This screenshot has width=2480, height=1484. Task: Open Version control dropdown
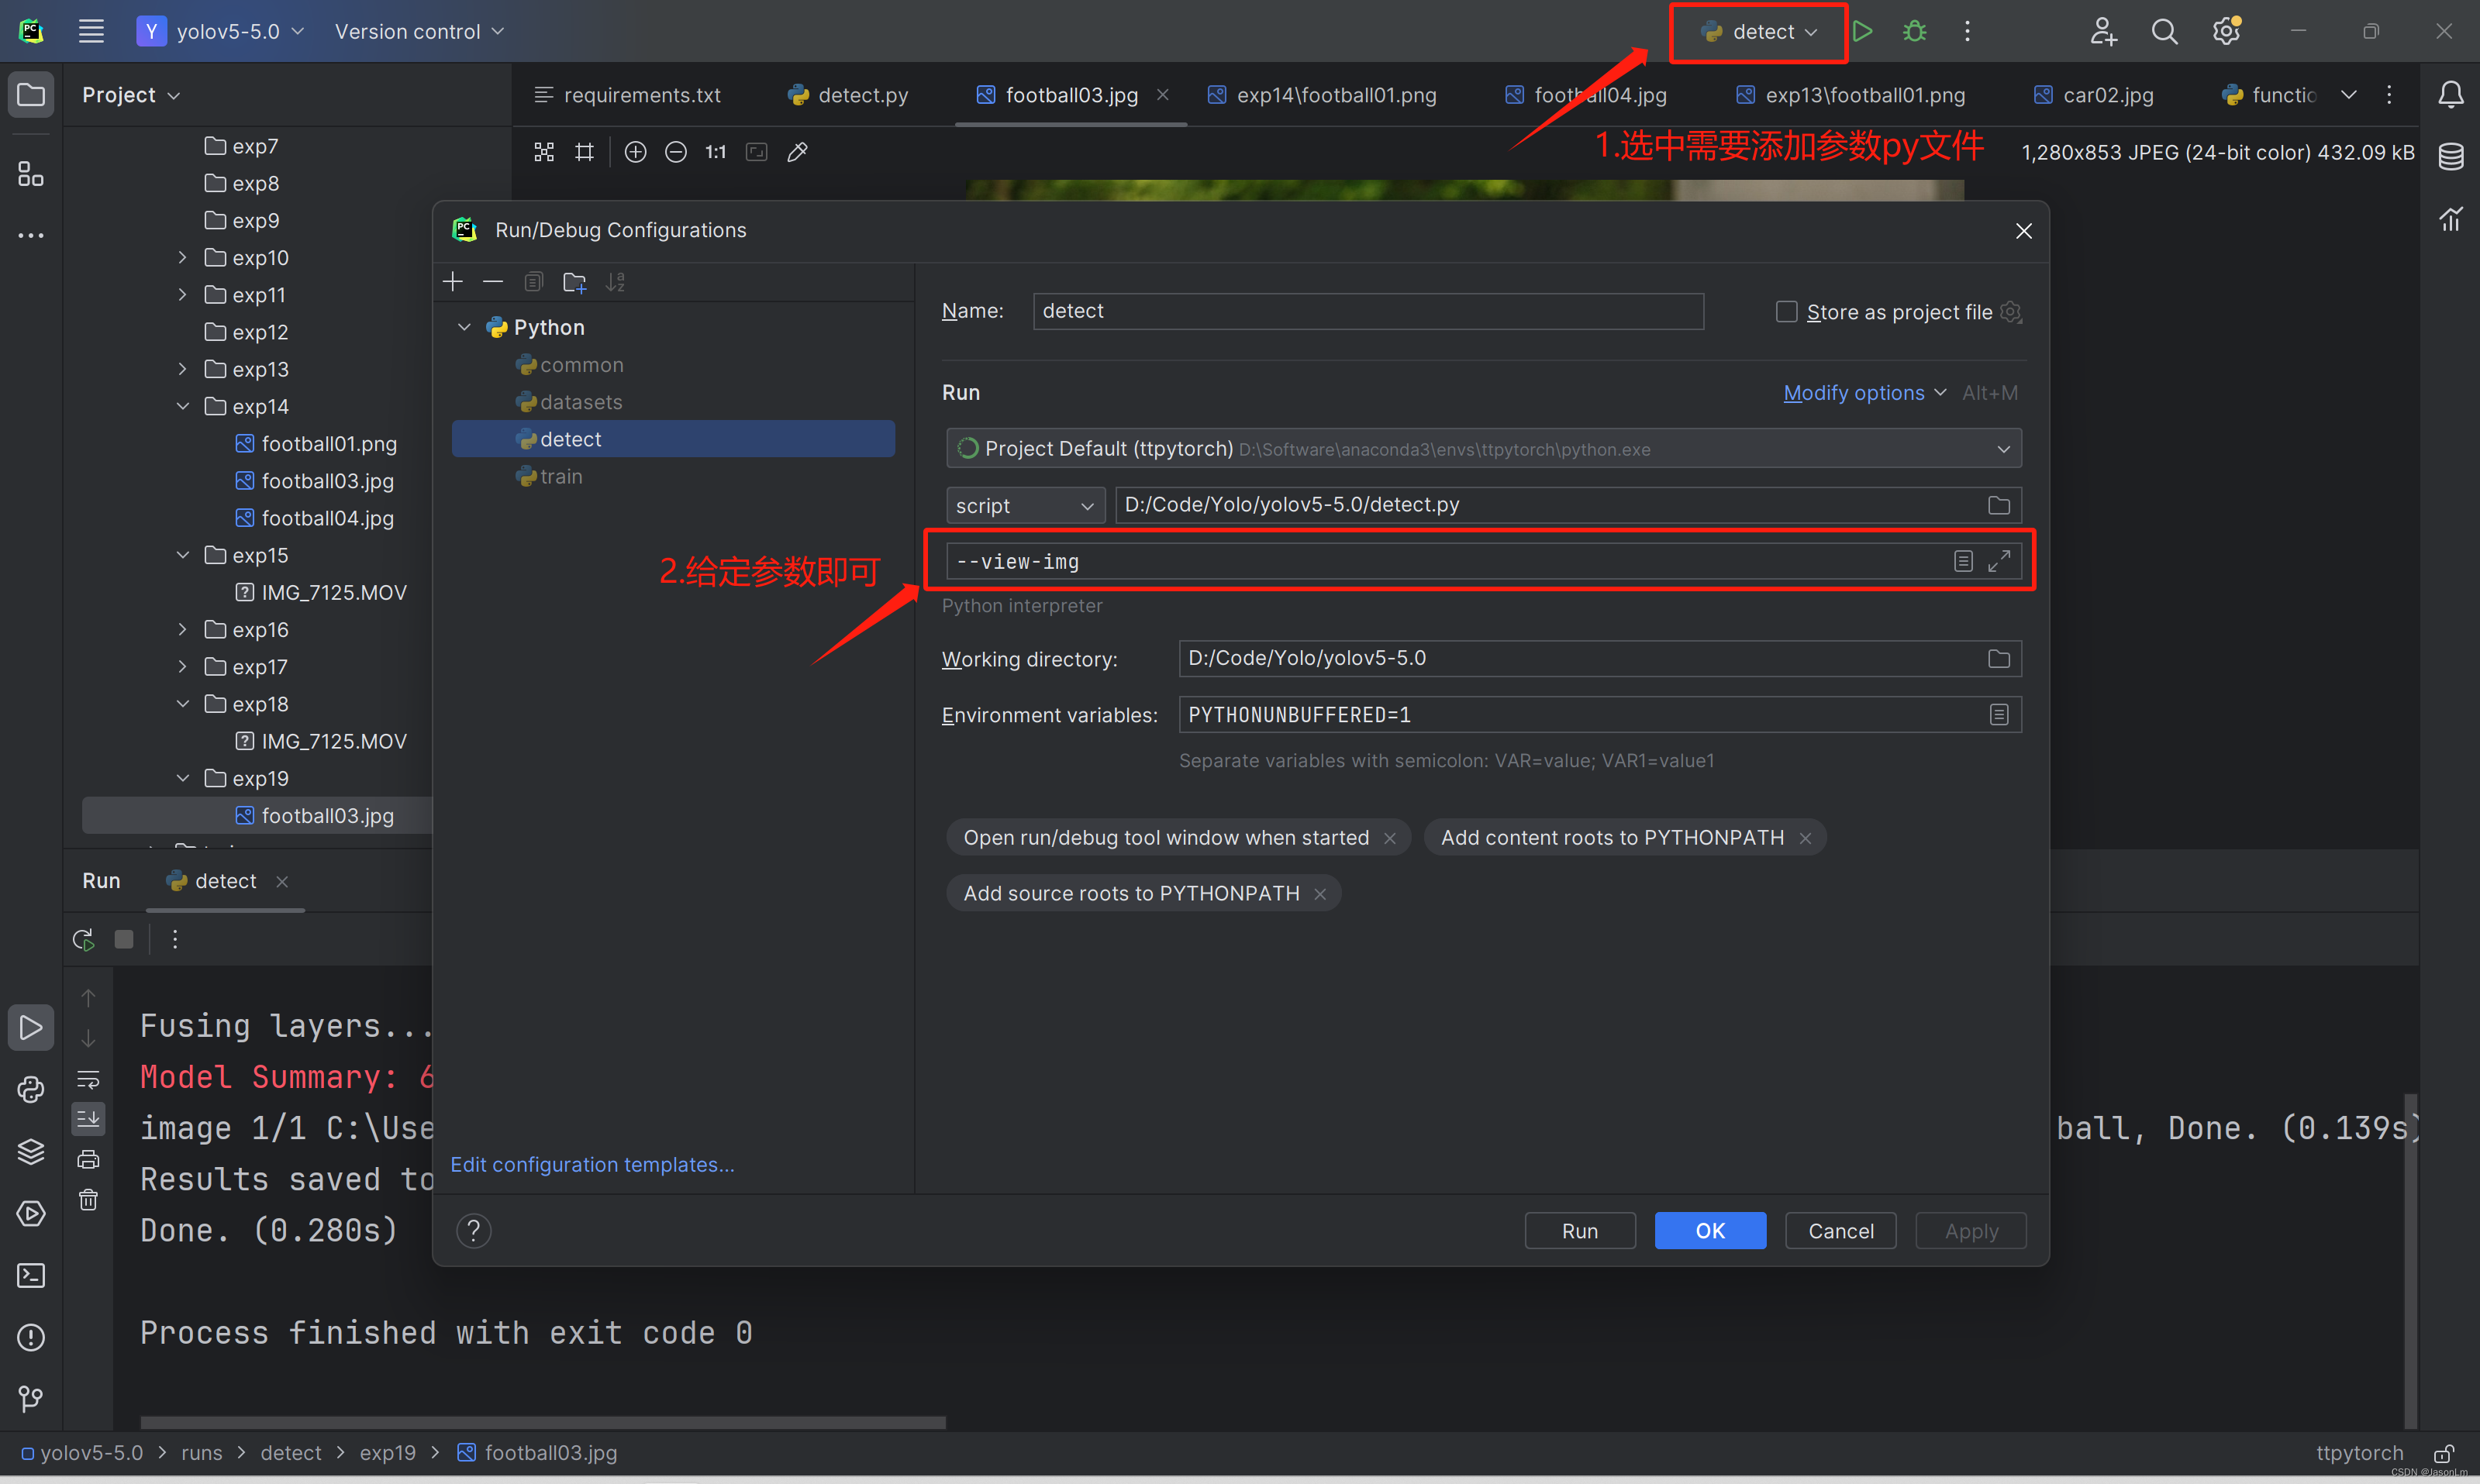419,31
